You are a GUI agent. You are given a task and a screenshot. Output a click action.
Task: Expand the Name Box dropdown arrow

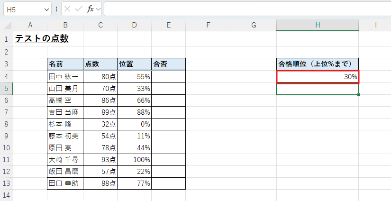pos(46,9)
